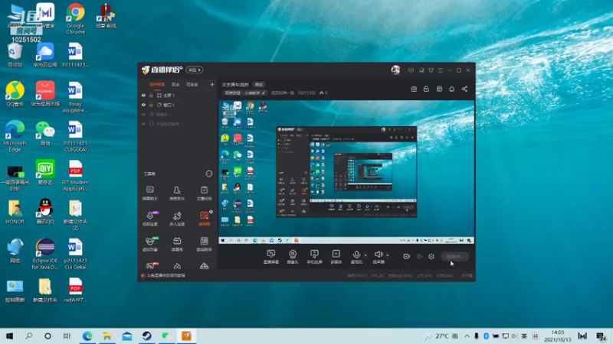Open the toolbox tool with checkmark clipboard icon
This screenshot has width=613, height=344.
204,193
